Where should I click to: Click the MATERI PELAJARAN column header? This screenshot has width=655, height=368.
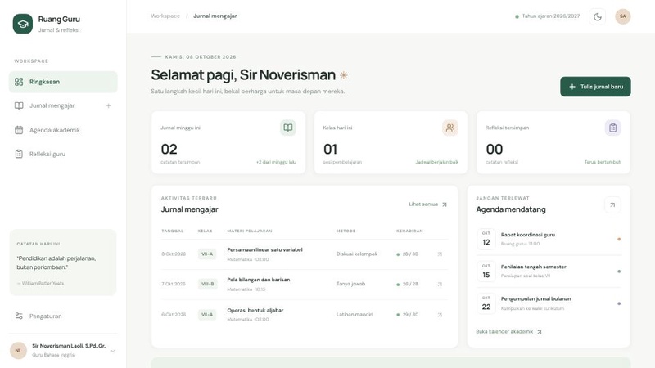(x=250, y=231)
